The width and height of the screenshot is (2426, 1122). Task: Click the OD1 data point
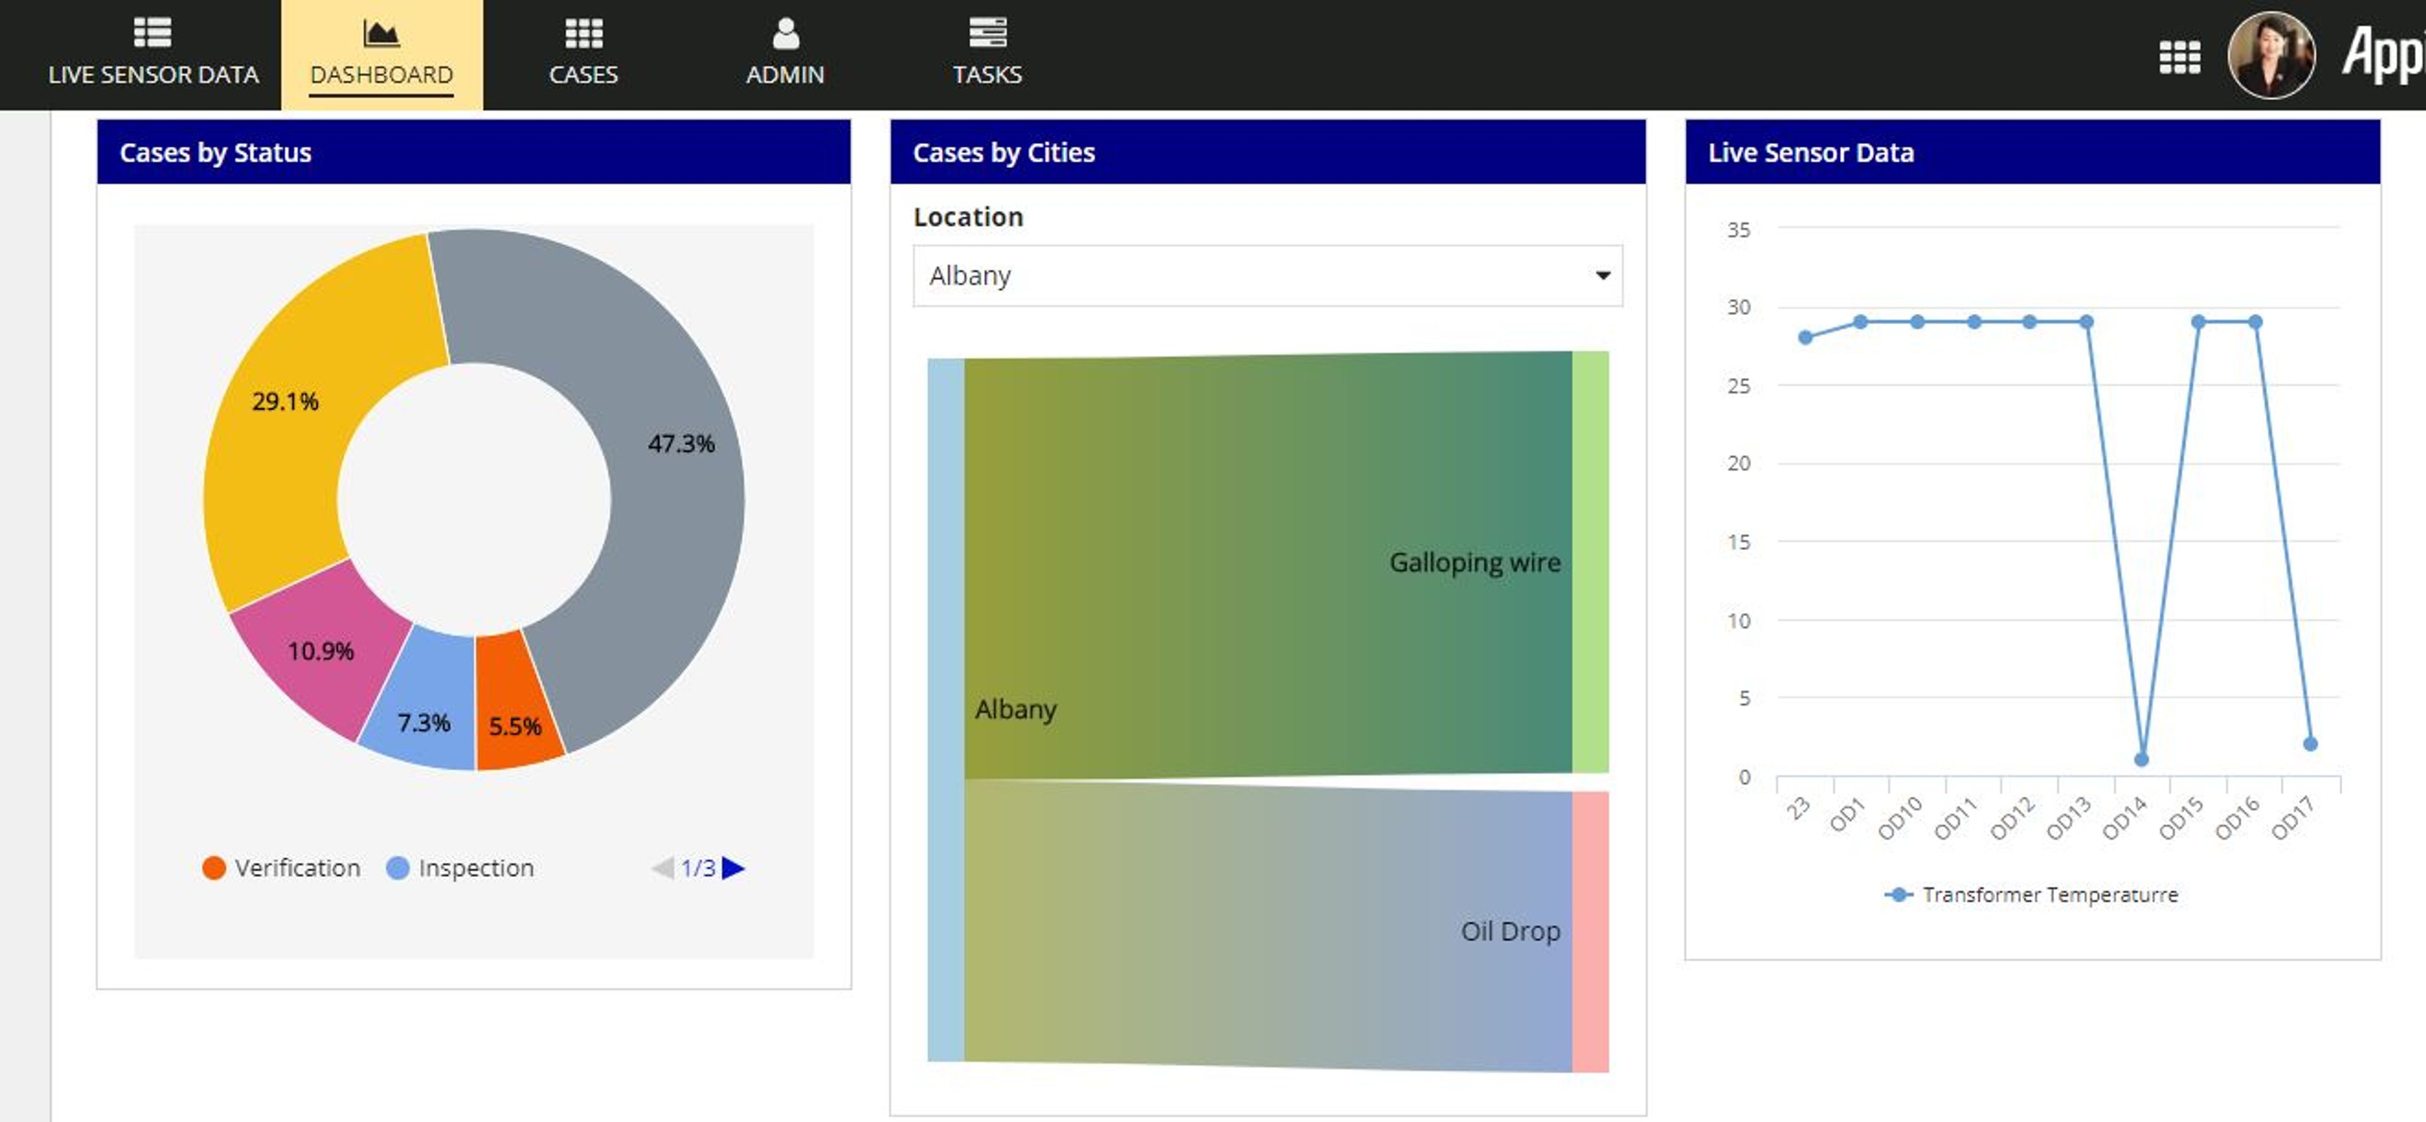click(1861, 322)
